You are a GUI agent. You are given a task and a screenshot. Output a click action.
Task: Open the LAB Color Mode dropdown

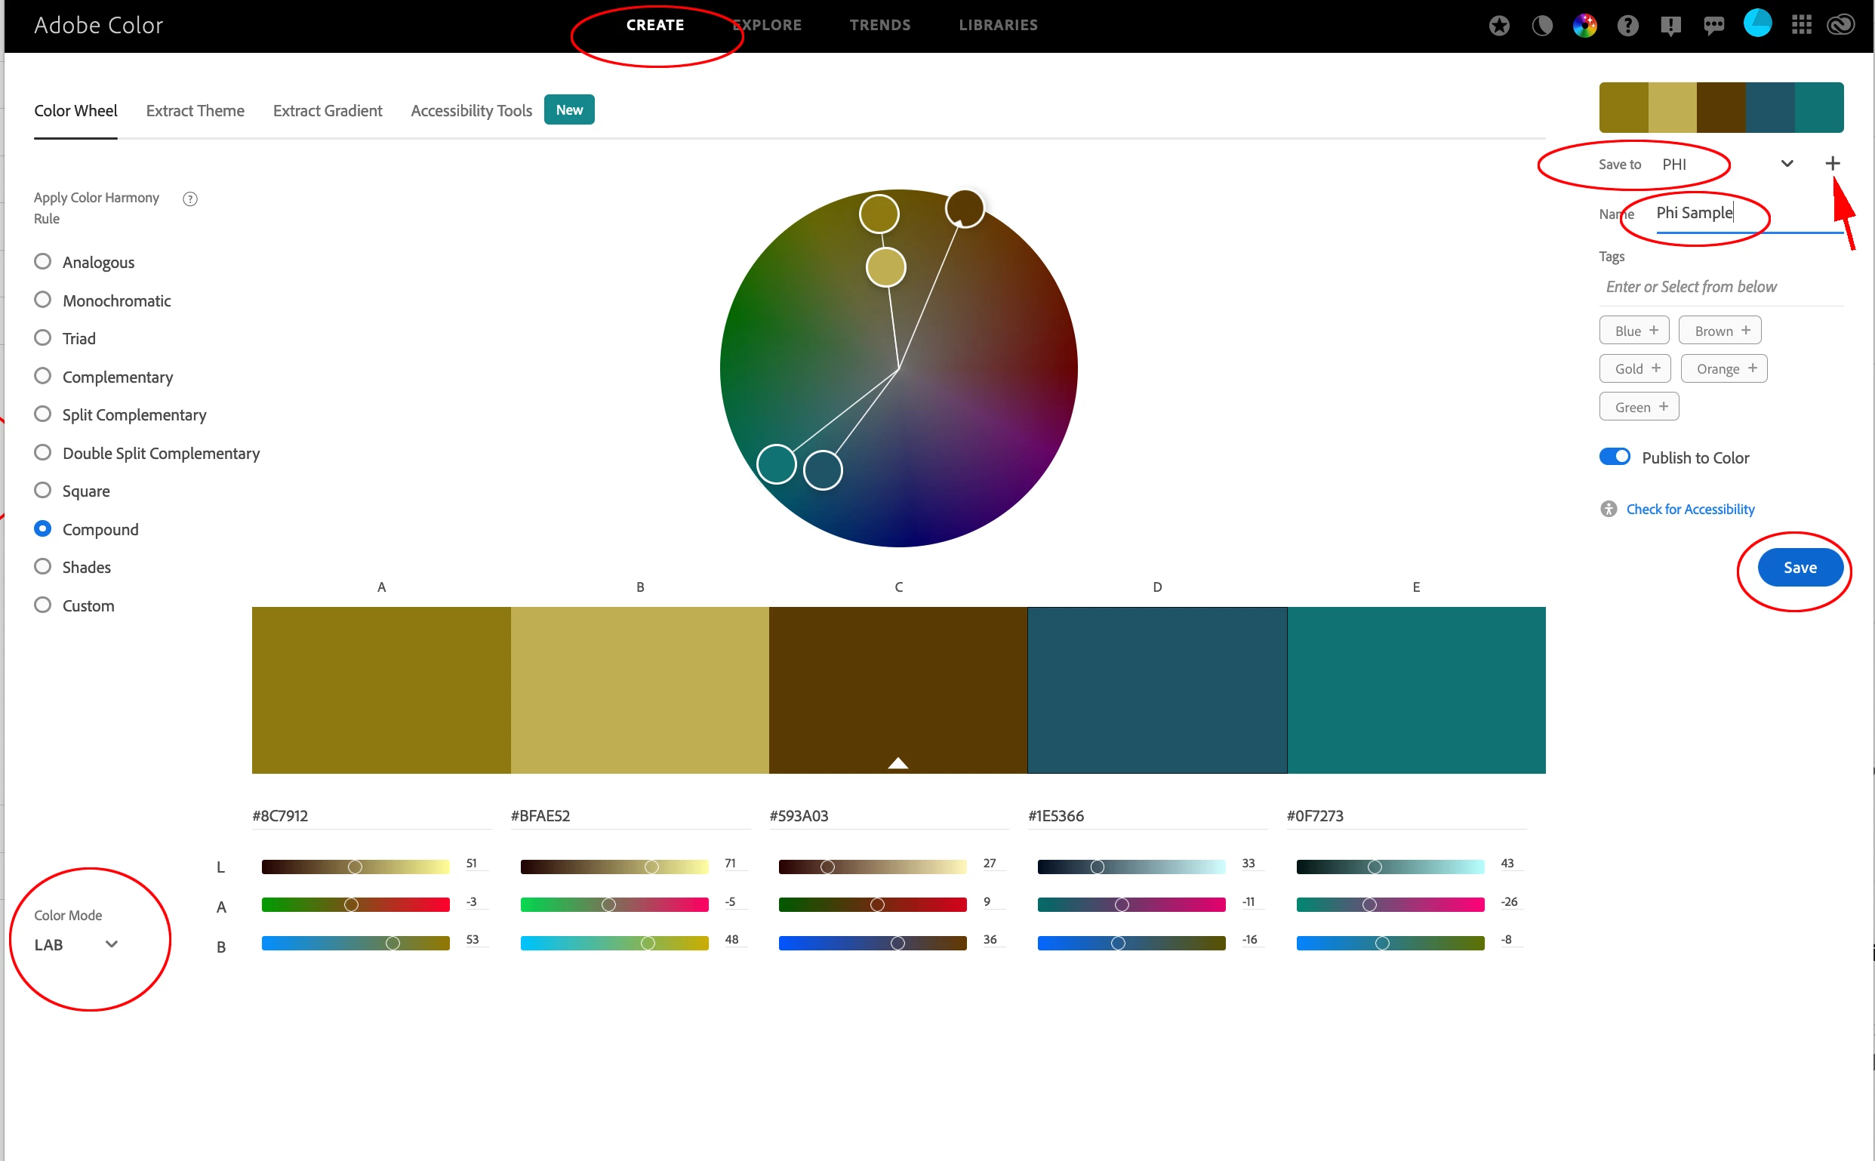[75, 944]
